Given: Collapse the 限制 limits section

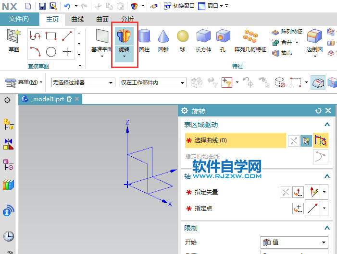Looking at the screenshot, I should click(327, 228).
